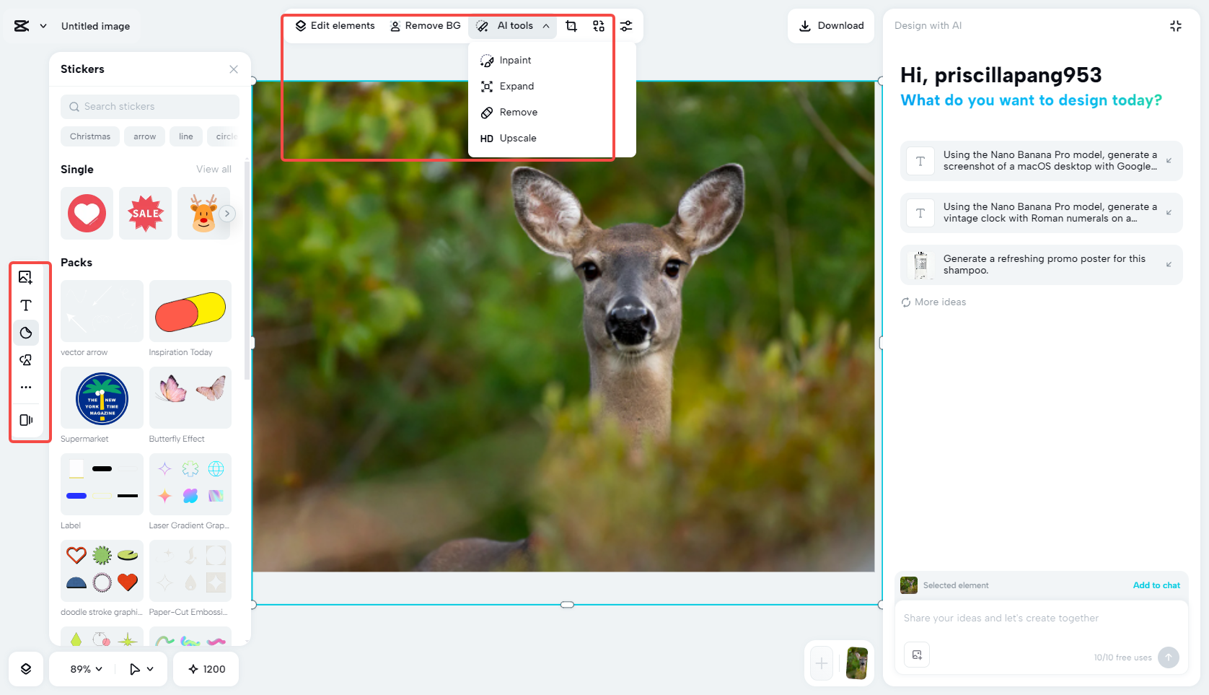The width and height of the screenshot is (1209, 695).
Task: Toggle the mobile preview icon in the sidebar
Action: pyautogui.click(x=26, y=420)
